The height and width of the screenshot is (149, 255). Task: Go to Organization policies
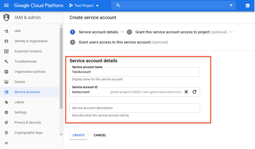30,72
